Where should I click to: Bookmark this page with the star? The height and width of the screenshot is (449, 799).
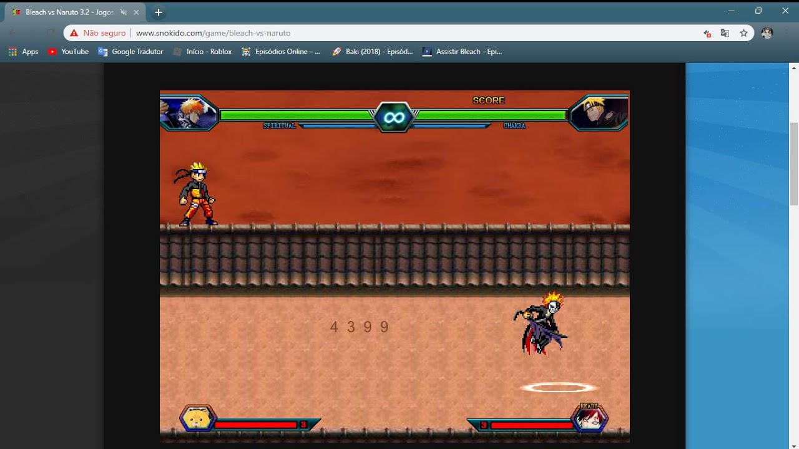(x=743, y=33)
